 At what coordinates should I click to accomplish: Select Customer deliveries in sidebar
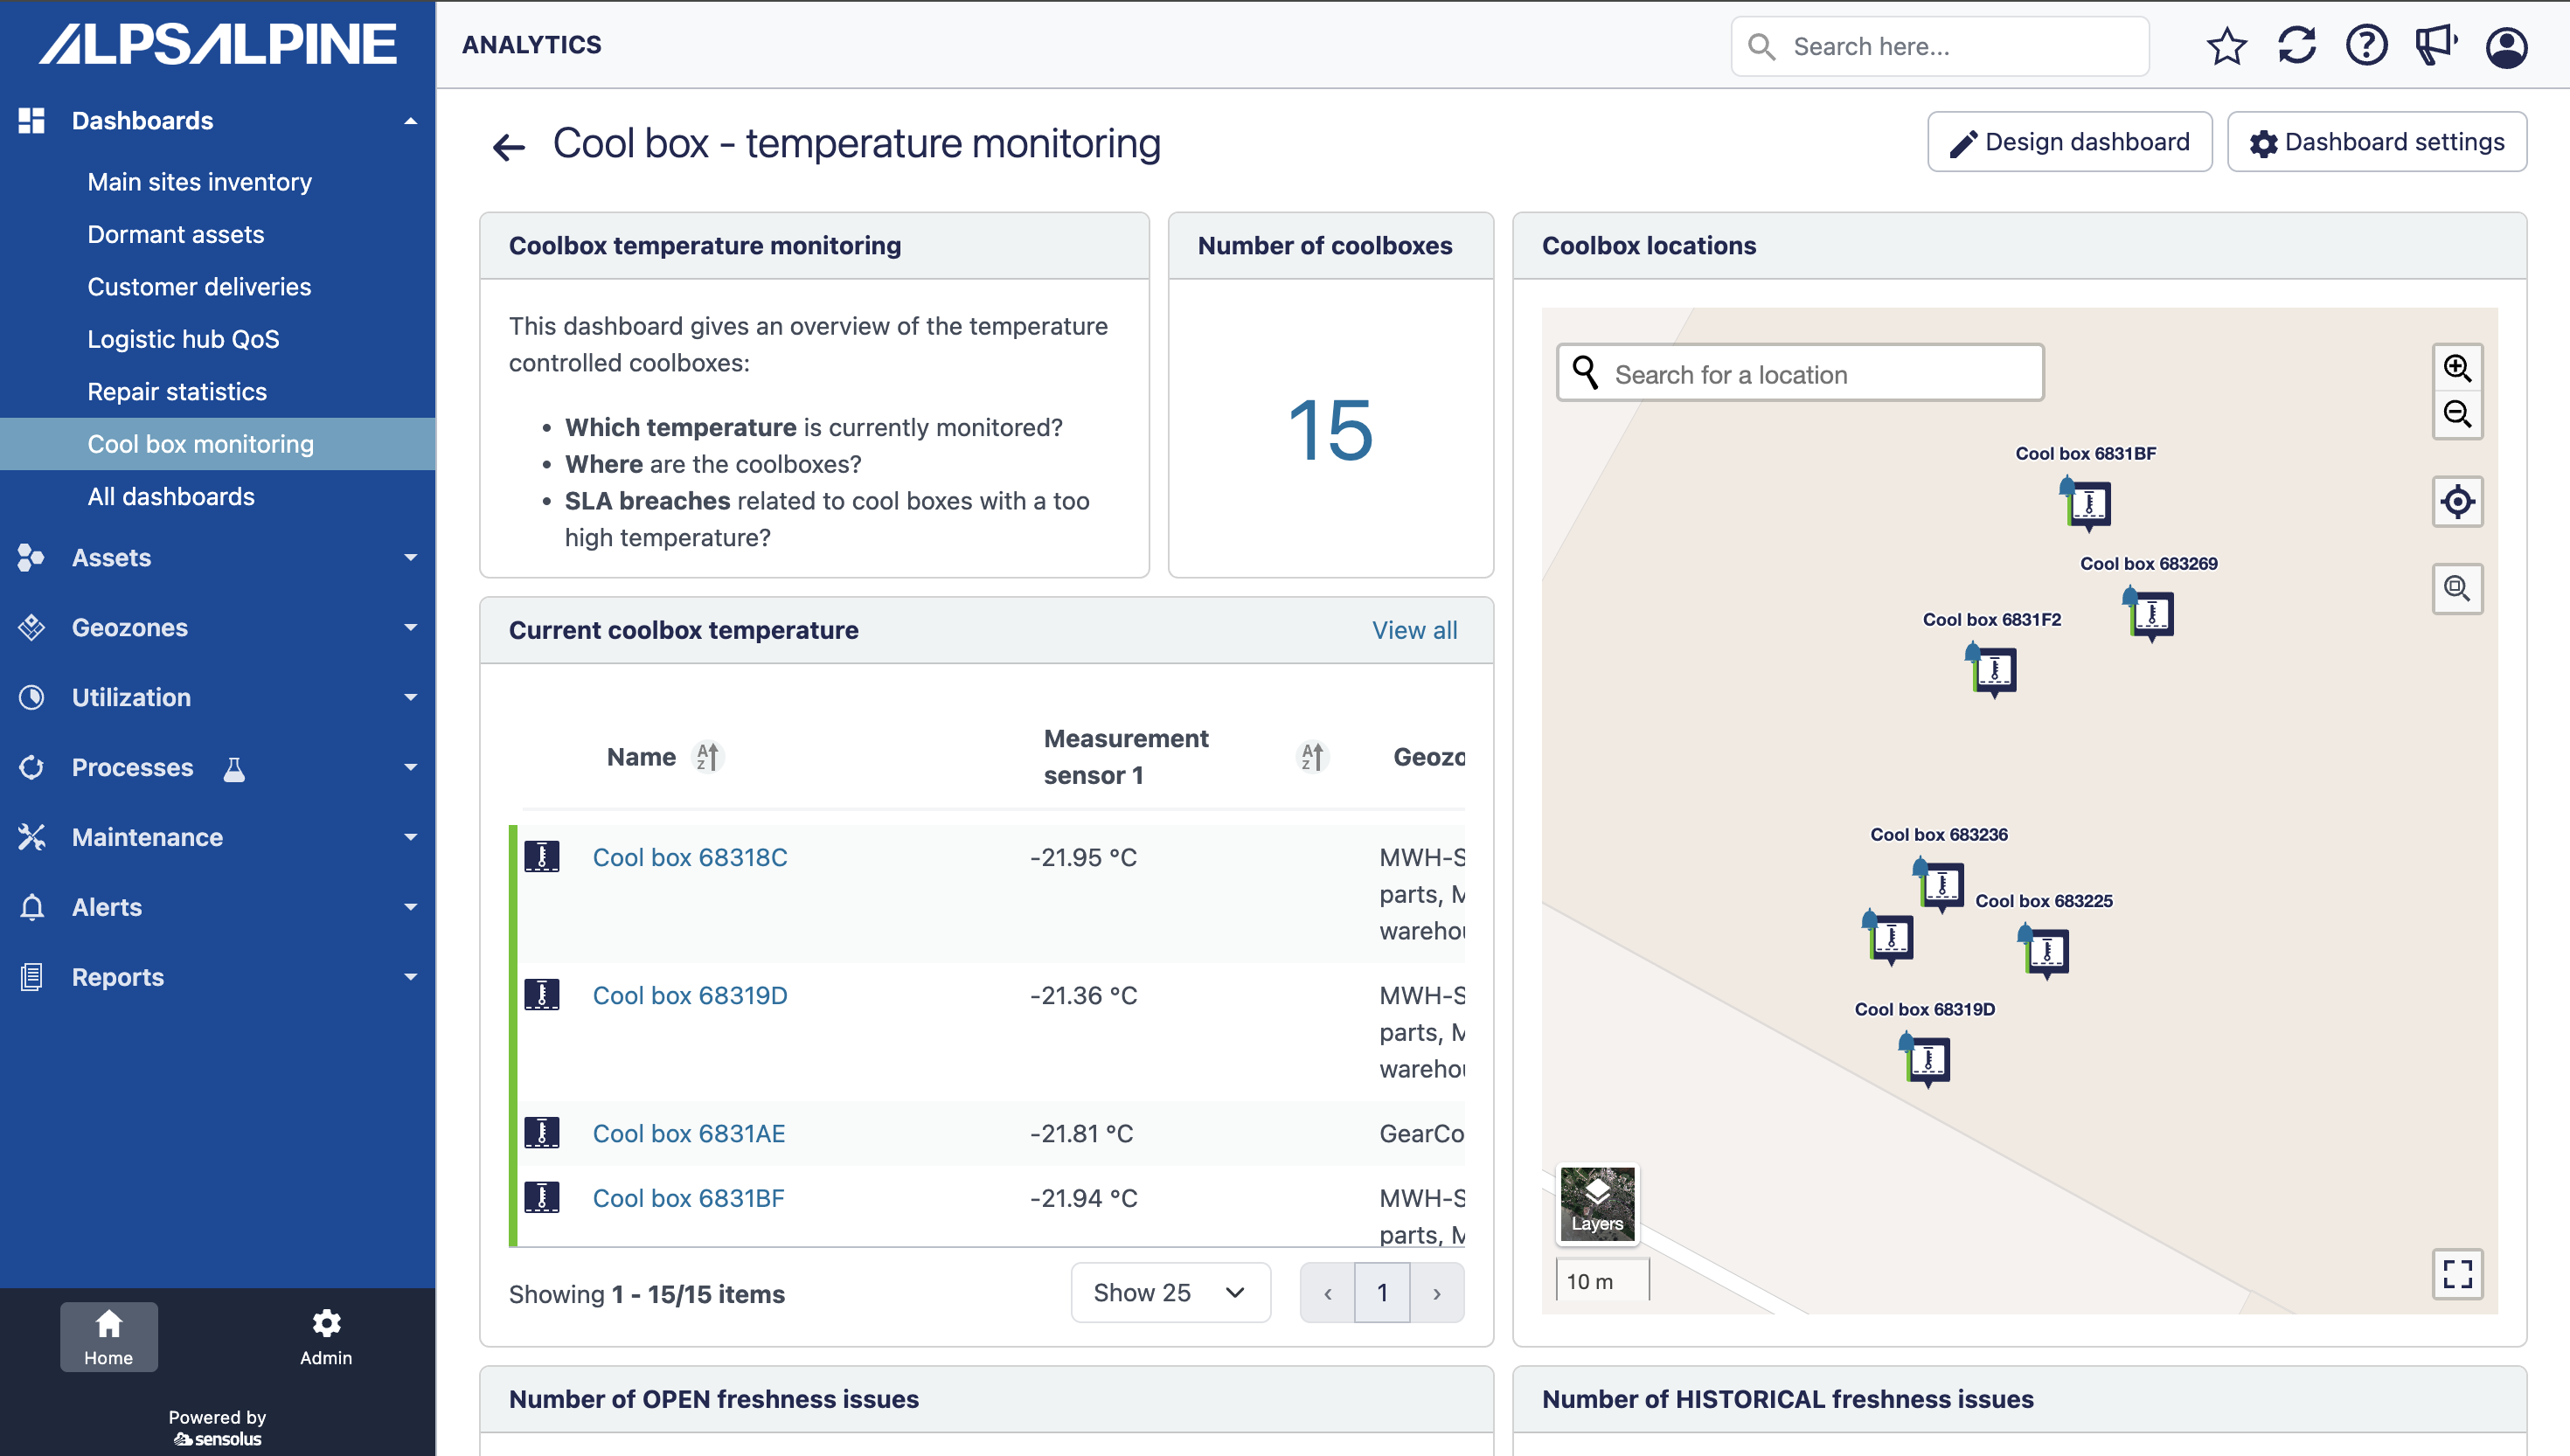click(x=199, y=287)
